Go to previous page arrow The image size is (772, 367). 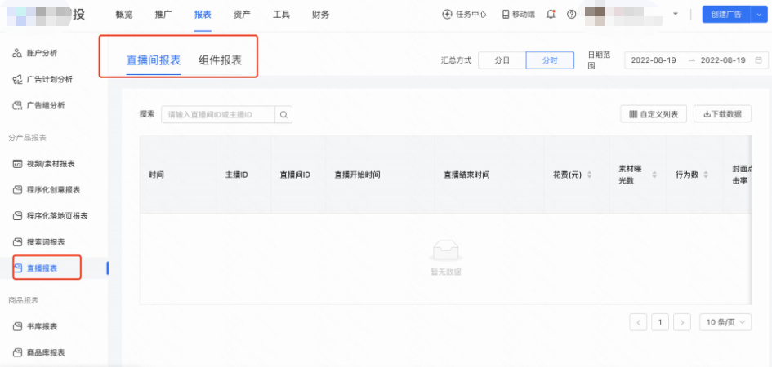(x=638, y=322)
